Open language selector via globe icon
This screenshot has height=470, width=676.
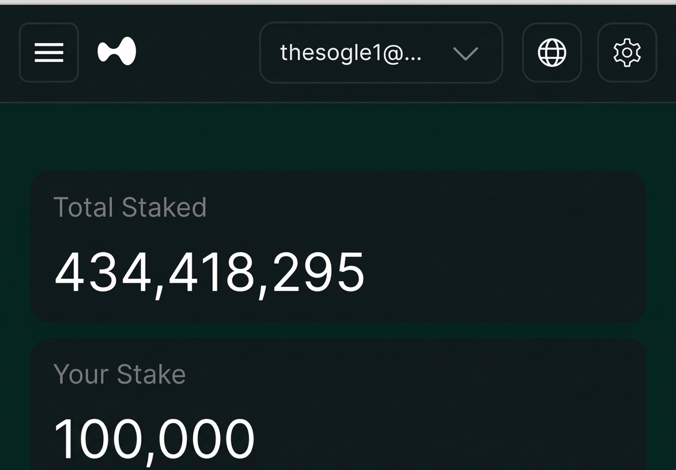click(x=552, y=53)
